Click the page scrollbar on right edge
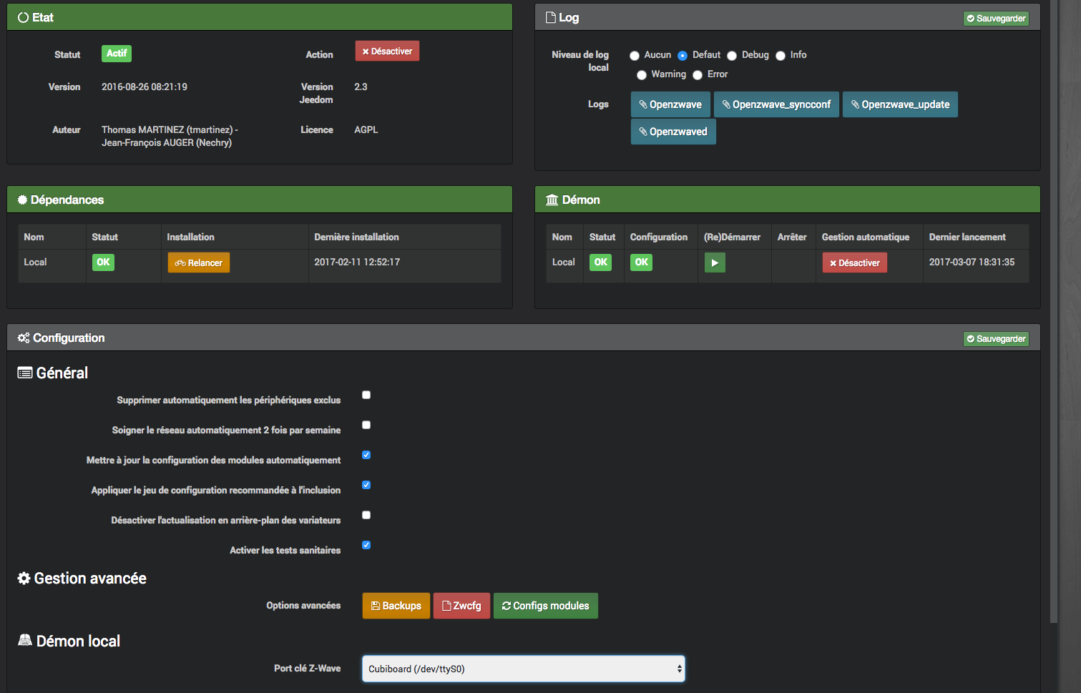This screenshot has width=1081, height=693. 1054,311
